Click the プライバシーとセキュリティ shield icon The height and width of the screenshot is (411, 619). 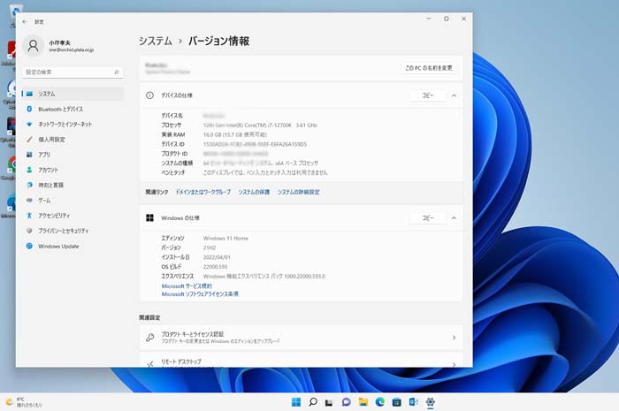(x=29, y=231)
